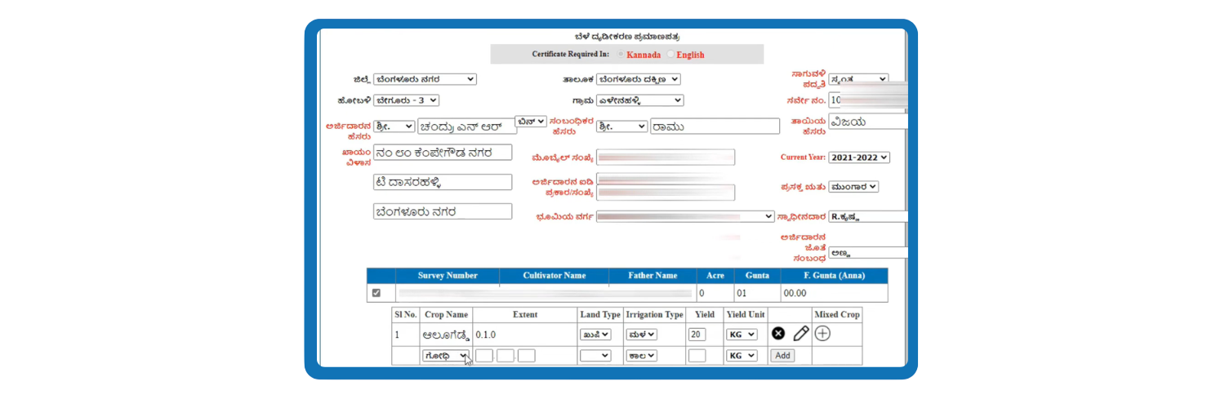Click the Mixed Crop column header
The image size is (1225, 408).
pyautogui.click(x=837, y=314)
